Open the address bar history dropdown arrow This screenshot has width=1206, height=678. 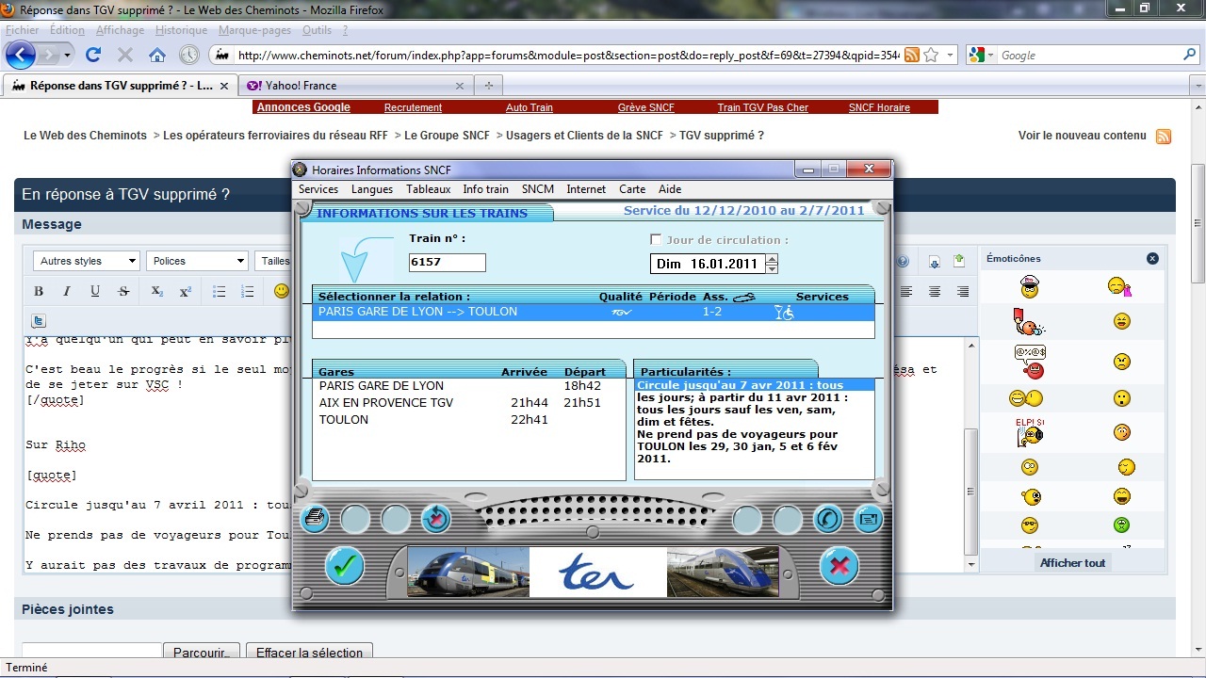tap(950, 56)
